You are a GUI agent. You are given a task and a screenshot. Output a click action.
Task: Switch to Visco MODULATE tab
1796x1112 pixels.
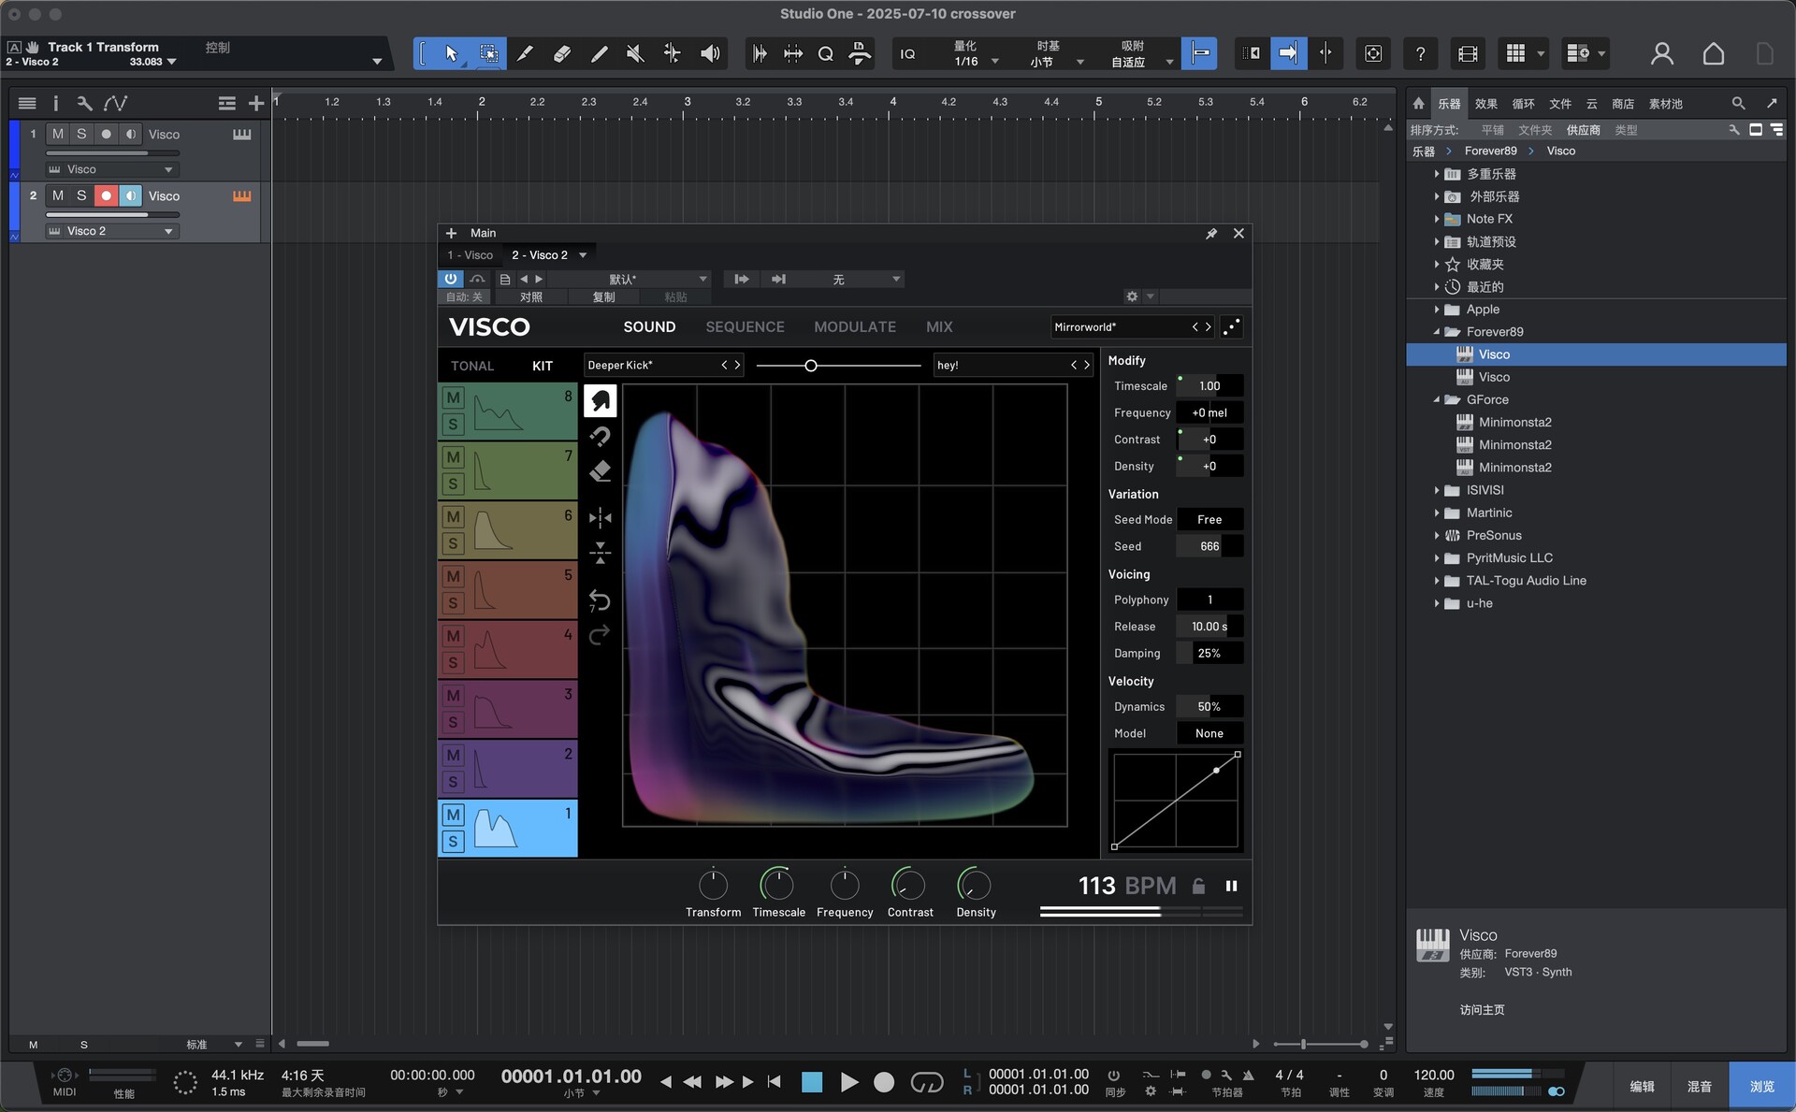pyautogui.click(x=855, y=326)
